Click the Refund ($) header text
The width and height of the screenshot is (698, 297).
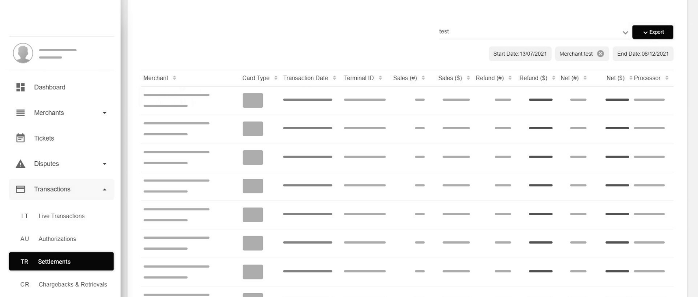[x=533, y=78]
